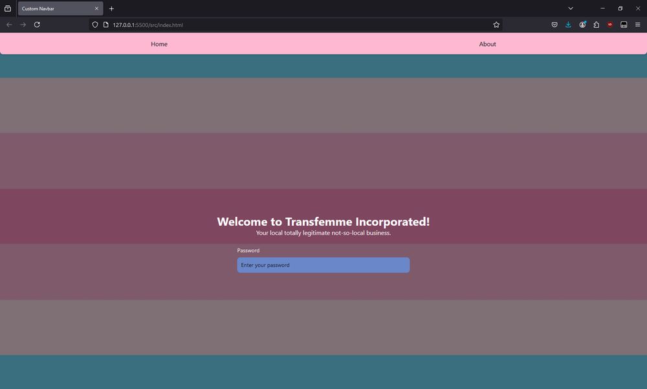Select the 127.0.0.1 address bar URL
Screen dimensions: 647x389
click(148, 25)
